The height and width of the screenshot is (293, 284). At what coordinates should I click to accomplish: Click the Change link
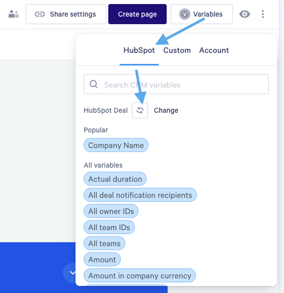[166, 110]
